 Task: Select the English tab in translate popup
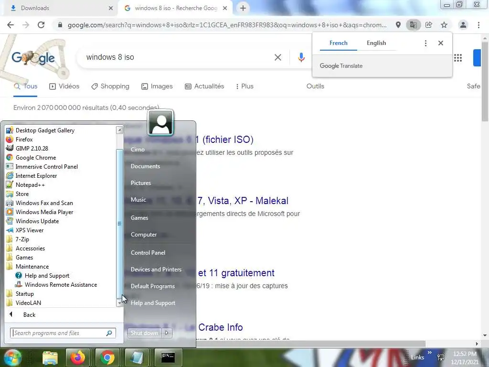click(376, 43)
